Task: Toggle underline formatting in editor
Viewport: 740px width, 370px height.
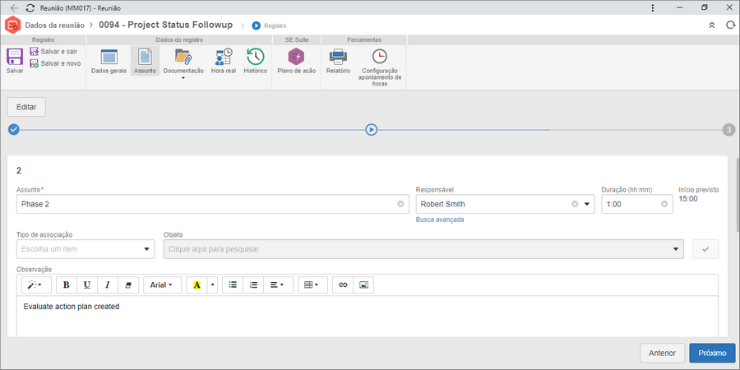Action: (x=87, y=285)
